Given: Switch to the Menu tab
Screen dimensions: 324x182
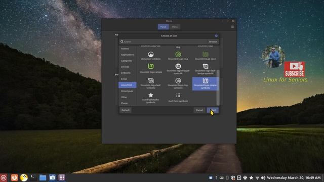Looking at the screenshot, I should pyautogui.click(x=175, y=27).
